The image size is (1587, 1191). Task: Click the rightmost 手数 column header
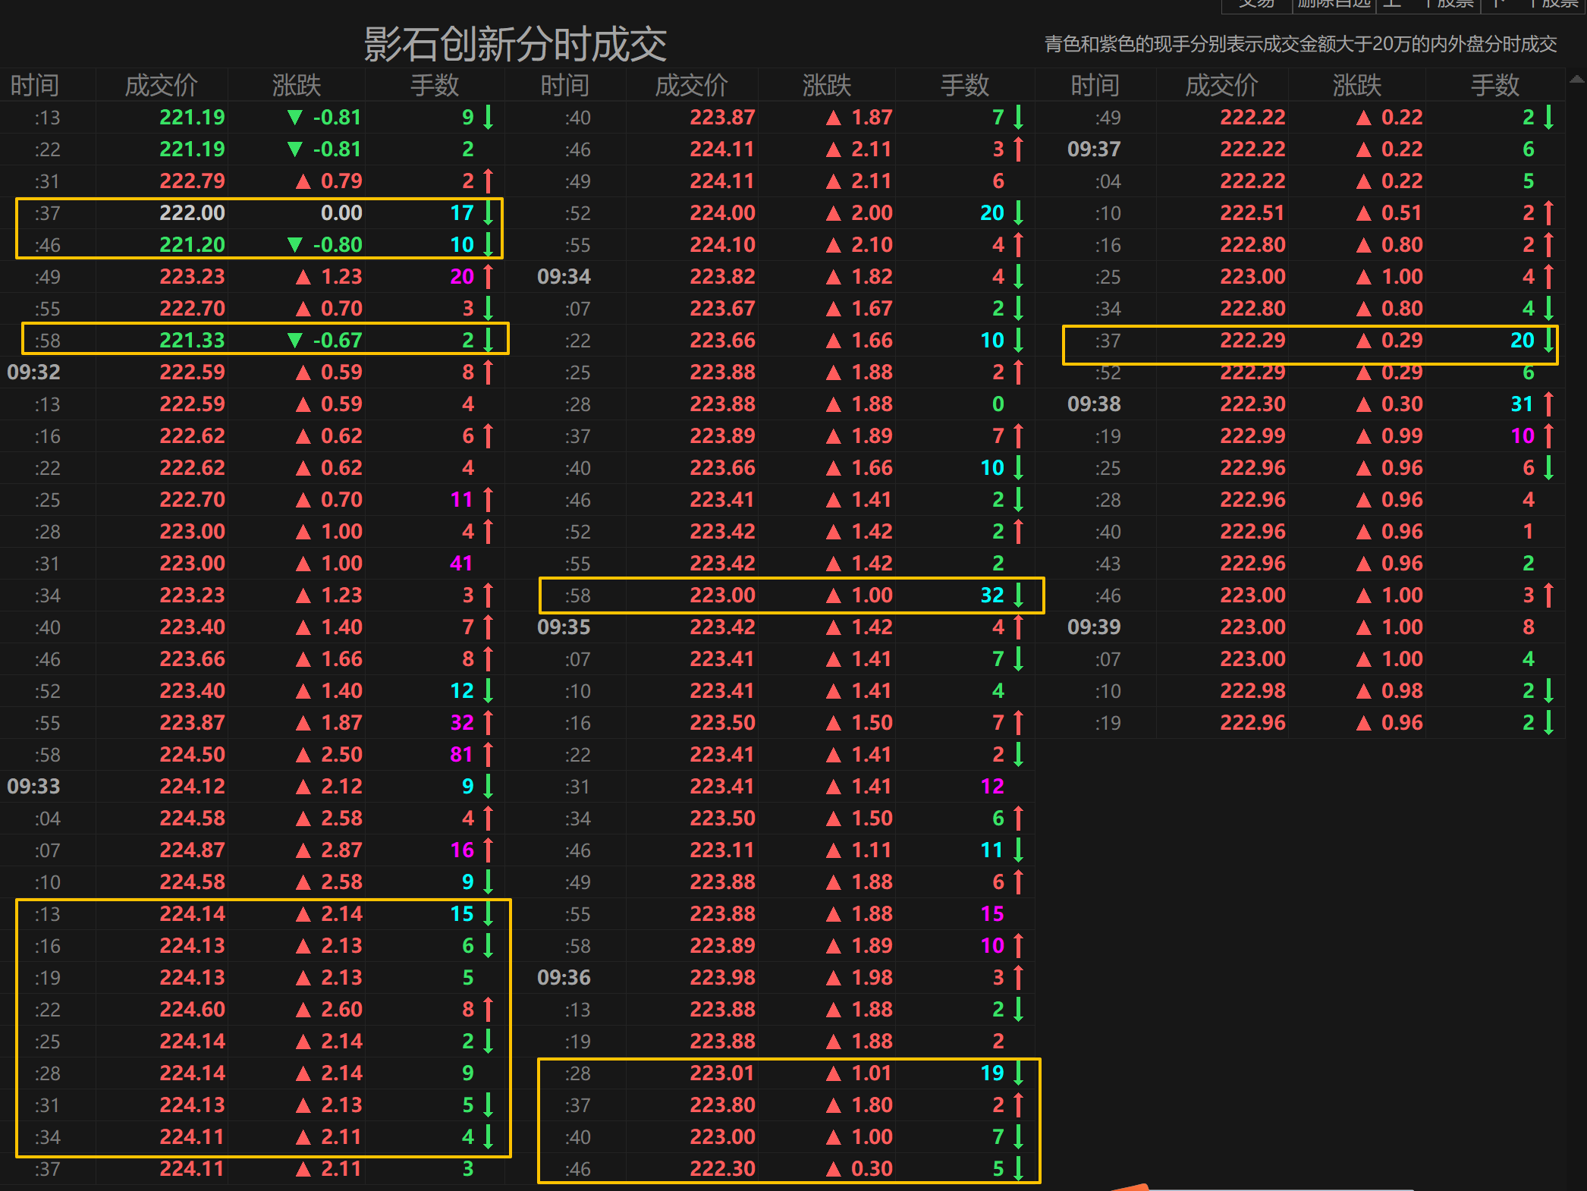(1494, 85)
